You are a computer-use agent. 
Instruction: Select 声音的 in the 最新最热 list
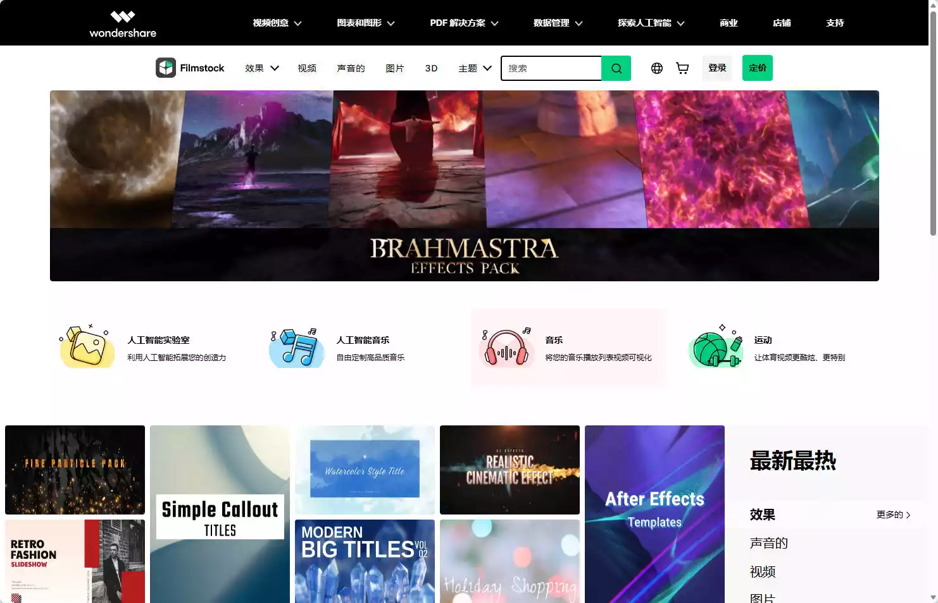pyautogui.click(x=769, y=543)
